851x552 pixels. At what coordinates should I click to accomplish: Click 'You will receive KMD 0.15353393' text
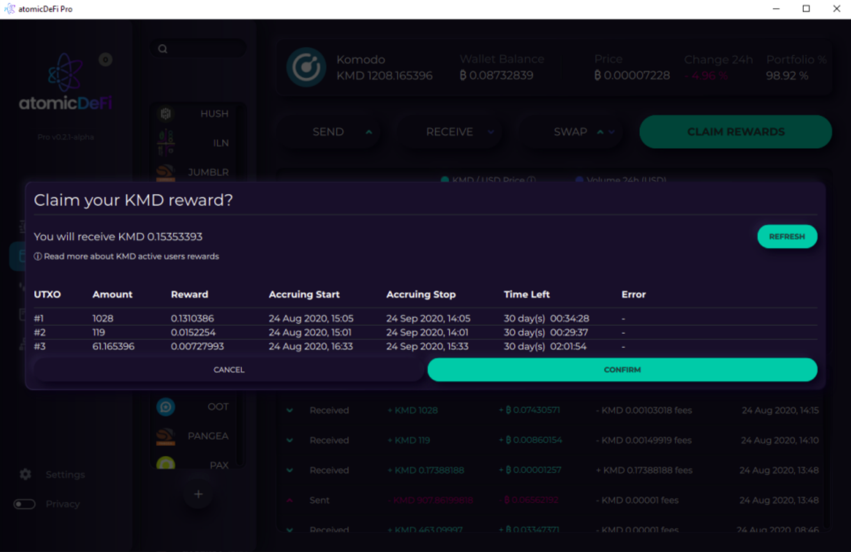pos(118,236)
